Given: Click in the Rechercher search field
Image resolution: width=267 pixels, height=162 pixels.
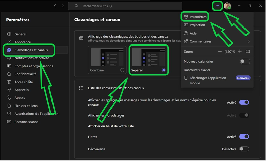Looking at the screenshot, I should coord(125,6).
